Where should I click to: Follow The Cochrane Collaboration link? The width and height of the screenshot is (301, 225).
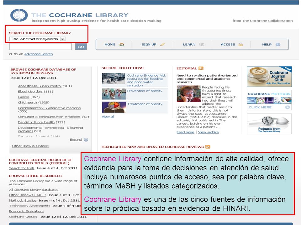pos(267,21)
